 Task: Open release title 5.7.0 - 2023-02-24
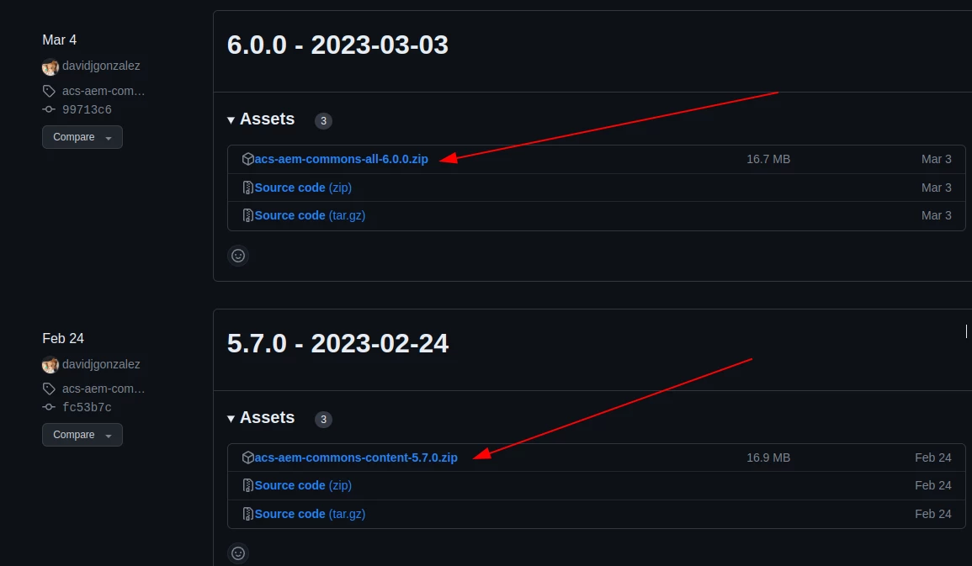(x=337, y=343)
